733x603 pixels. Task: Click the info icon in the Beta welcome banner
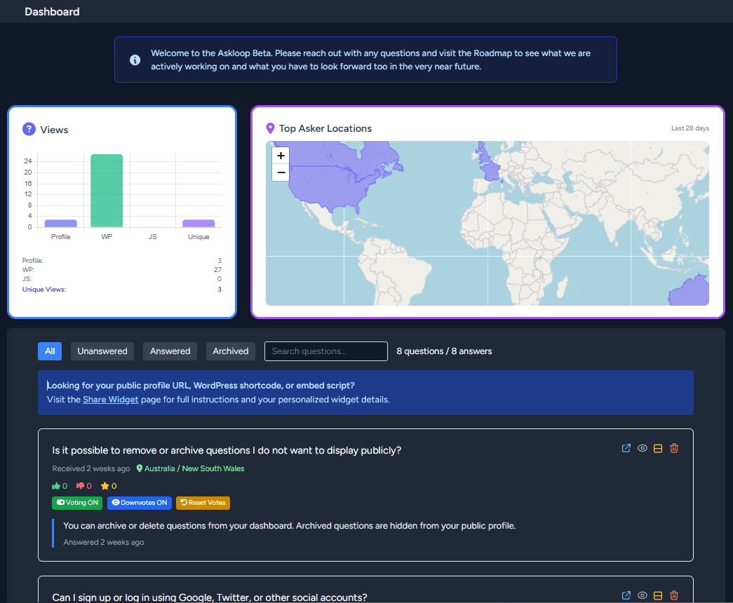135,60
